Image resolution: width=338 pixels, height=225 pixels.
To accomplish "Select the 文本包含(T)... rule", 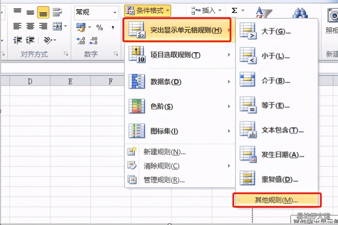I will (x=277, y=130).
